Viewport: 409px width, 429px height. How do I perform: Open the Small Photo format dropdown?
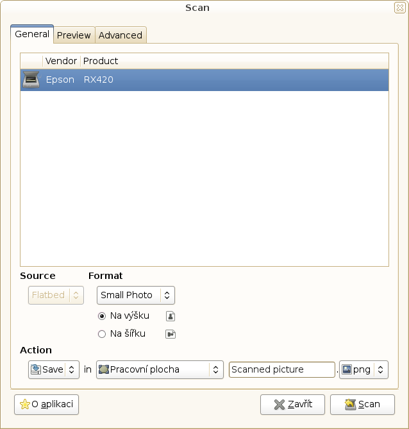[136, 296]
